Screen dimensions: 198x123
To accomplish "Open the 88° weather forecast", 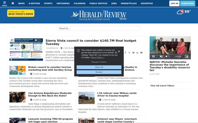I will 188,11.
